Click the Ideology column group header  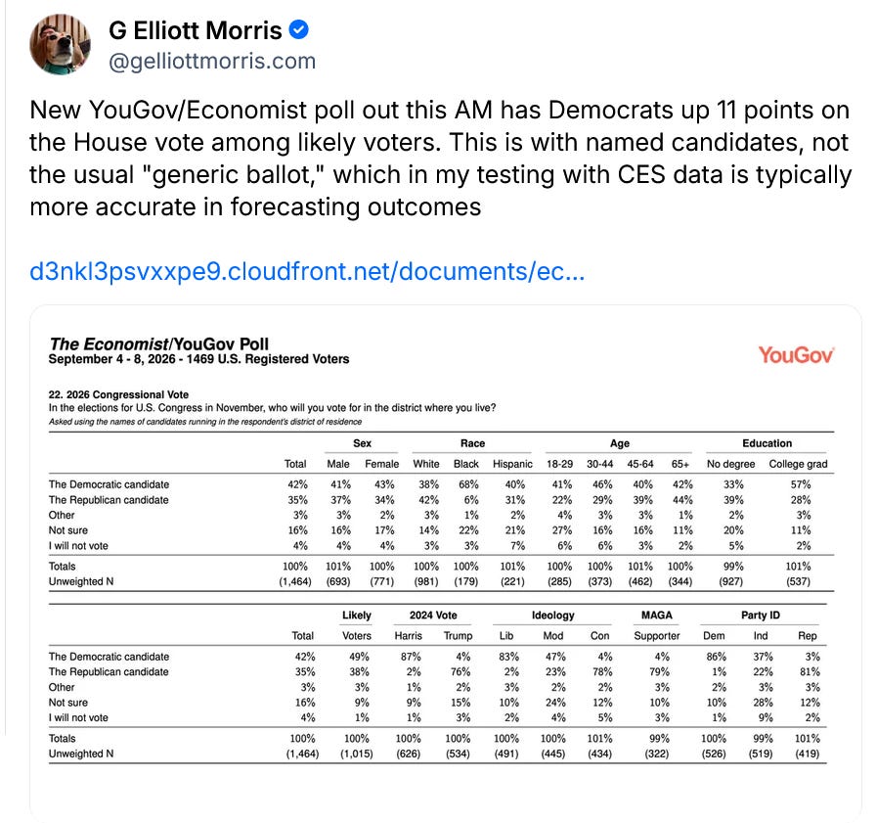(x=552, y=615)
